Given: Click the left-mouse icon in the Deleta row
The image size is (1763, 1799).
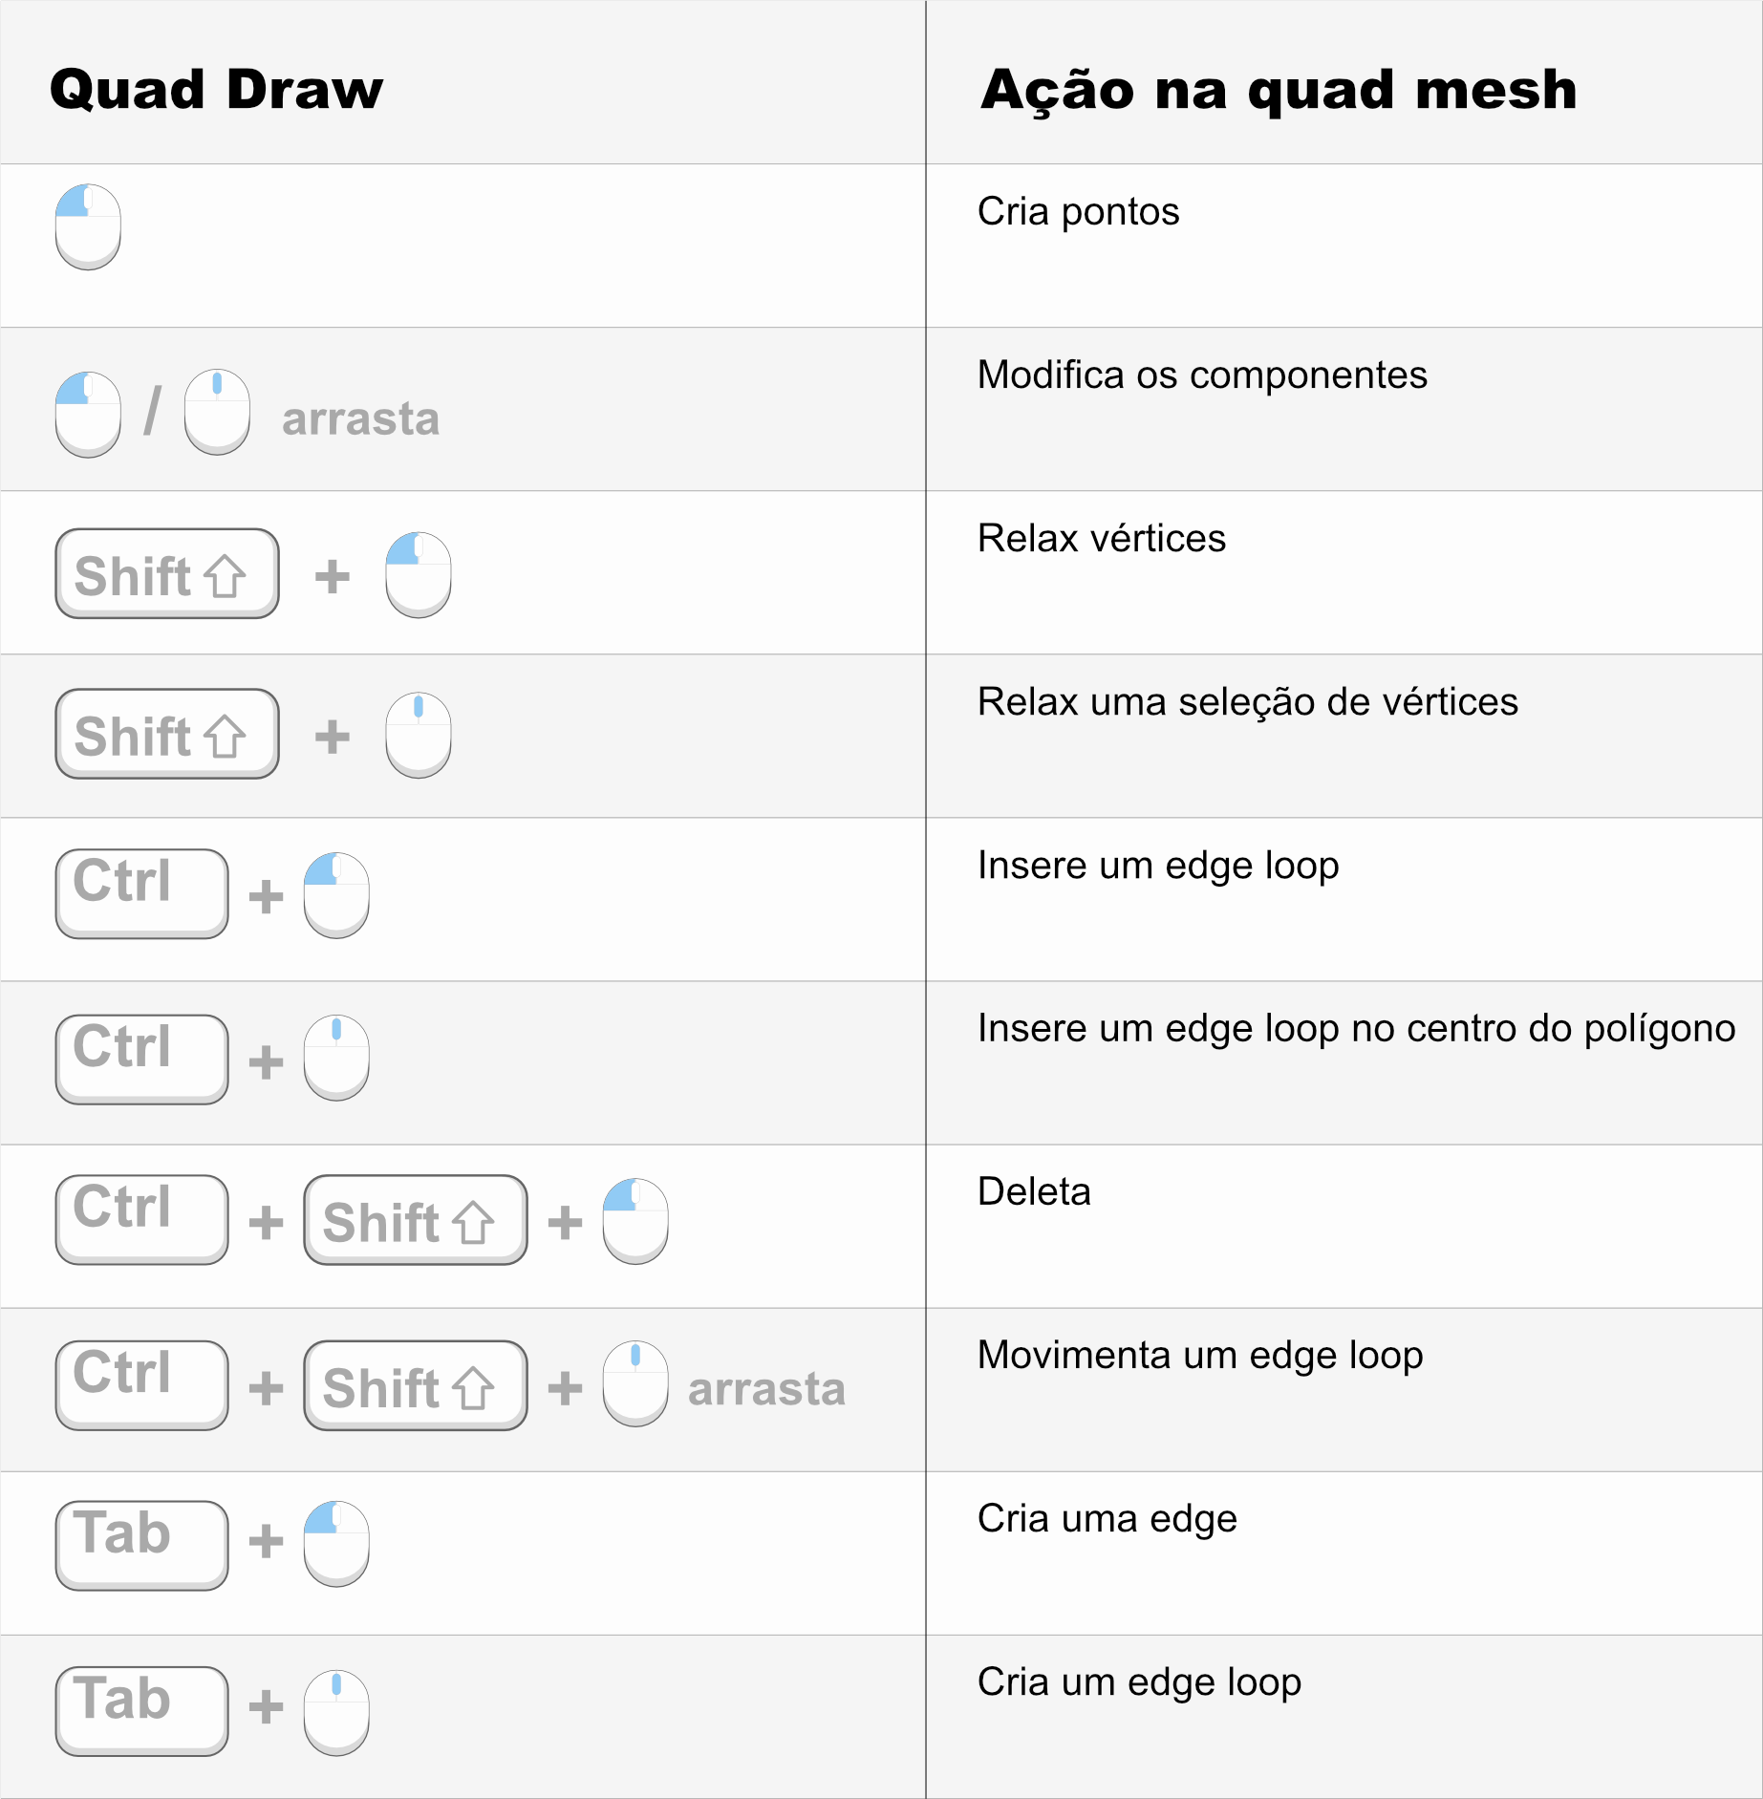Looking at the screenshot, I should (635, 1221).
